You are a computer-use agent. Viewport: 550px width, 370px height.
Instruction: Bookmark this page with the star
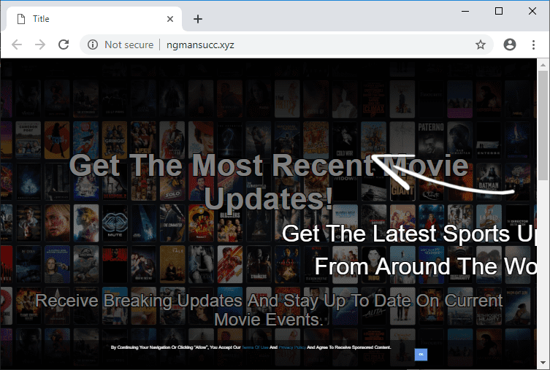click(x=481, y=45)
